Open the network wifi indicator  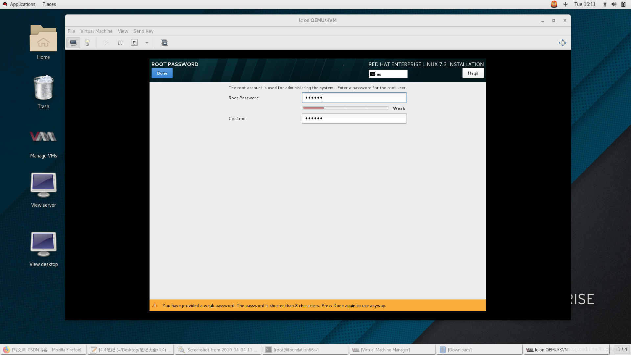(x=605, y=4)
